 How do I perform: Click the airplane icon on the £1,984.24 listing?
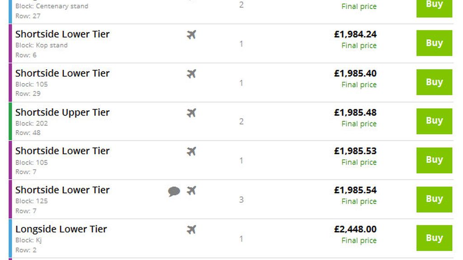tap(191, 34)
